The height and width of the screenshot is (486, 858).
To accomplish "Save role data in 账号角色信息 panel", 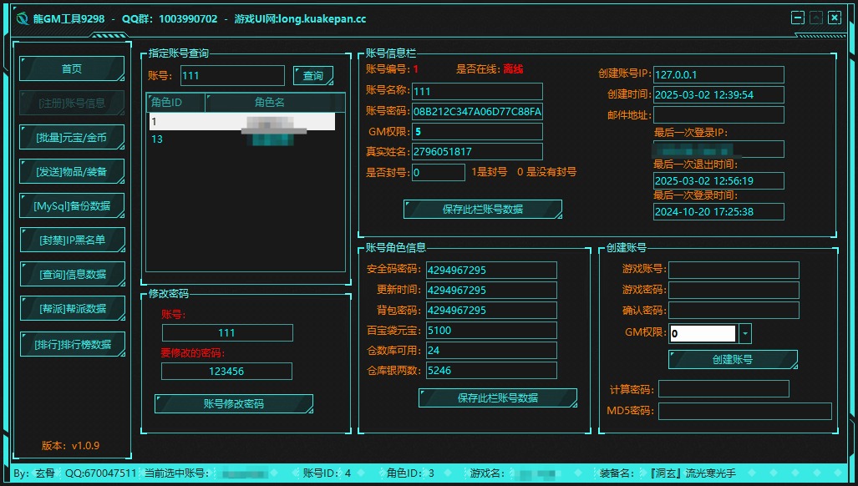I will pyautogui.click(x=497, y=398).
